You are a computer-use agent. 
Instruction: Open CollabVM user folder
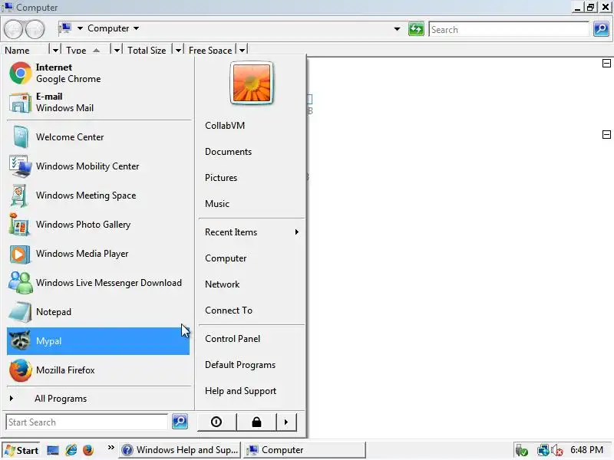click(252, 126)
